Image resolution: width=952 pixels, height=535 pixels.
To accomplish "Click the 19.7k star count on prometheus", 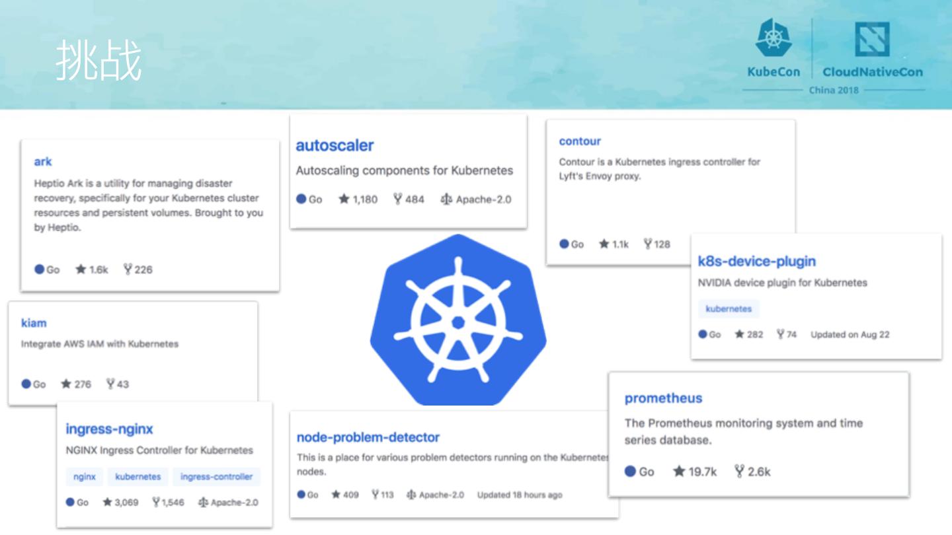I will pyautogui.click(x=703, y=472).
